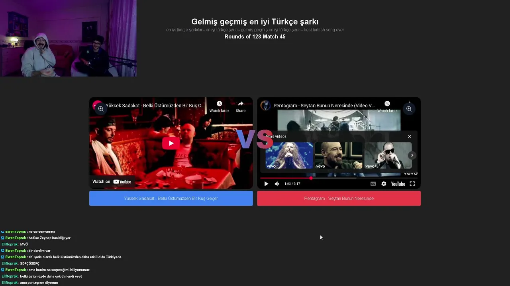Screen dimensions: 510x286
Task: Click chat message 'belki üstümüzde daha çok dinlendi evet'
Action: [51, 276]
